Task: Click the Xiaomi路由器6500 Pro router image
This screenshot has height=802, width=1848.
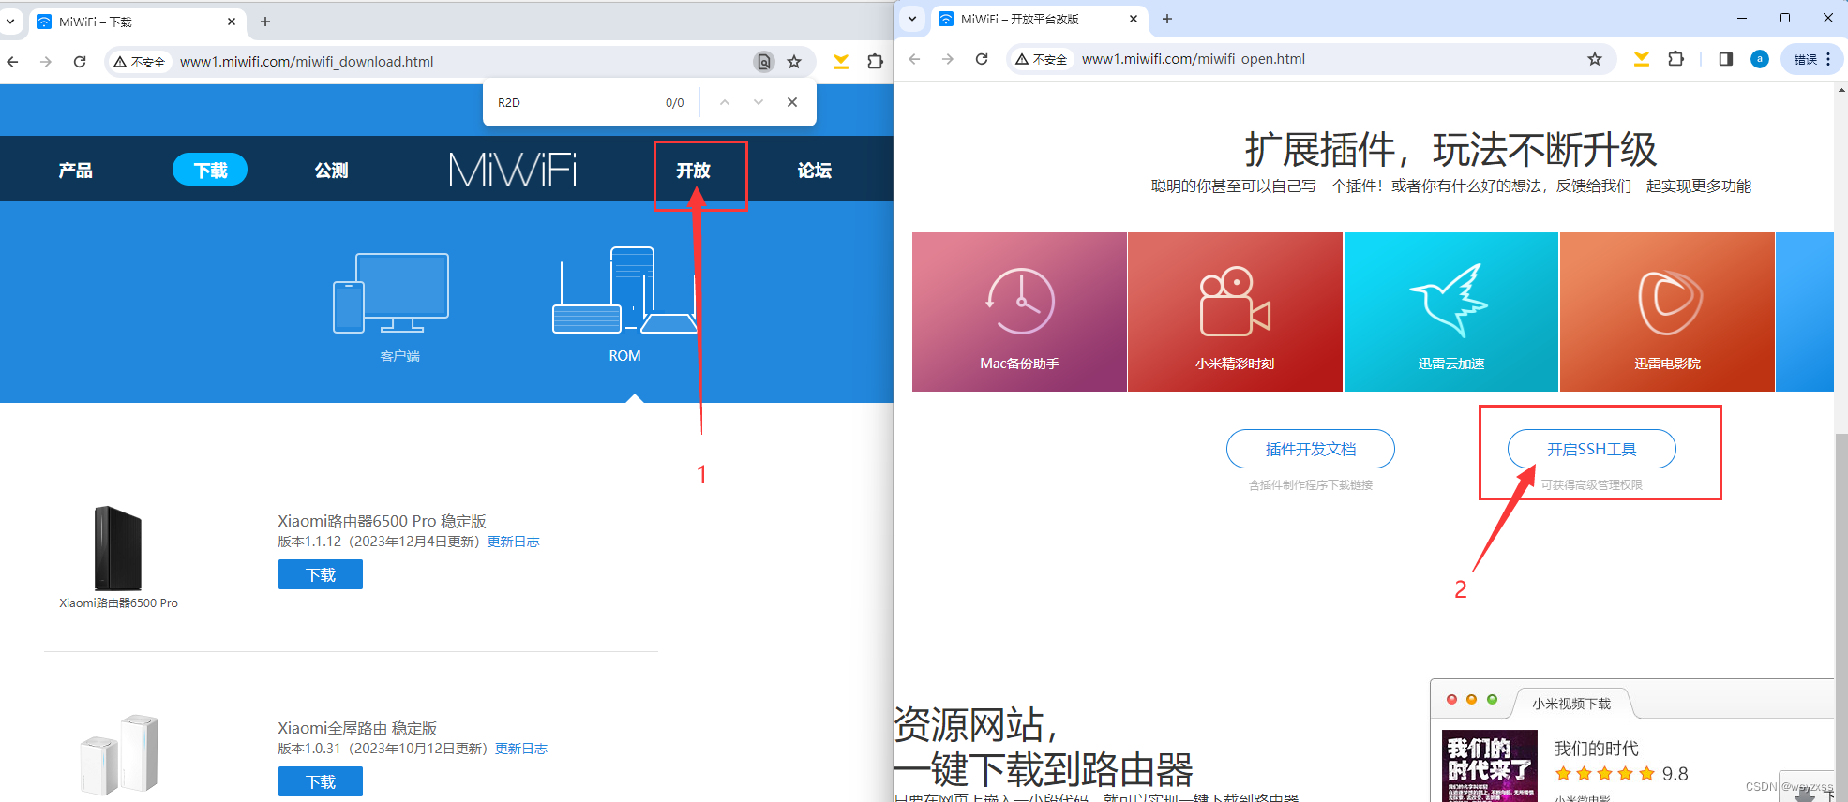Action: point(118,548)
